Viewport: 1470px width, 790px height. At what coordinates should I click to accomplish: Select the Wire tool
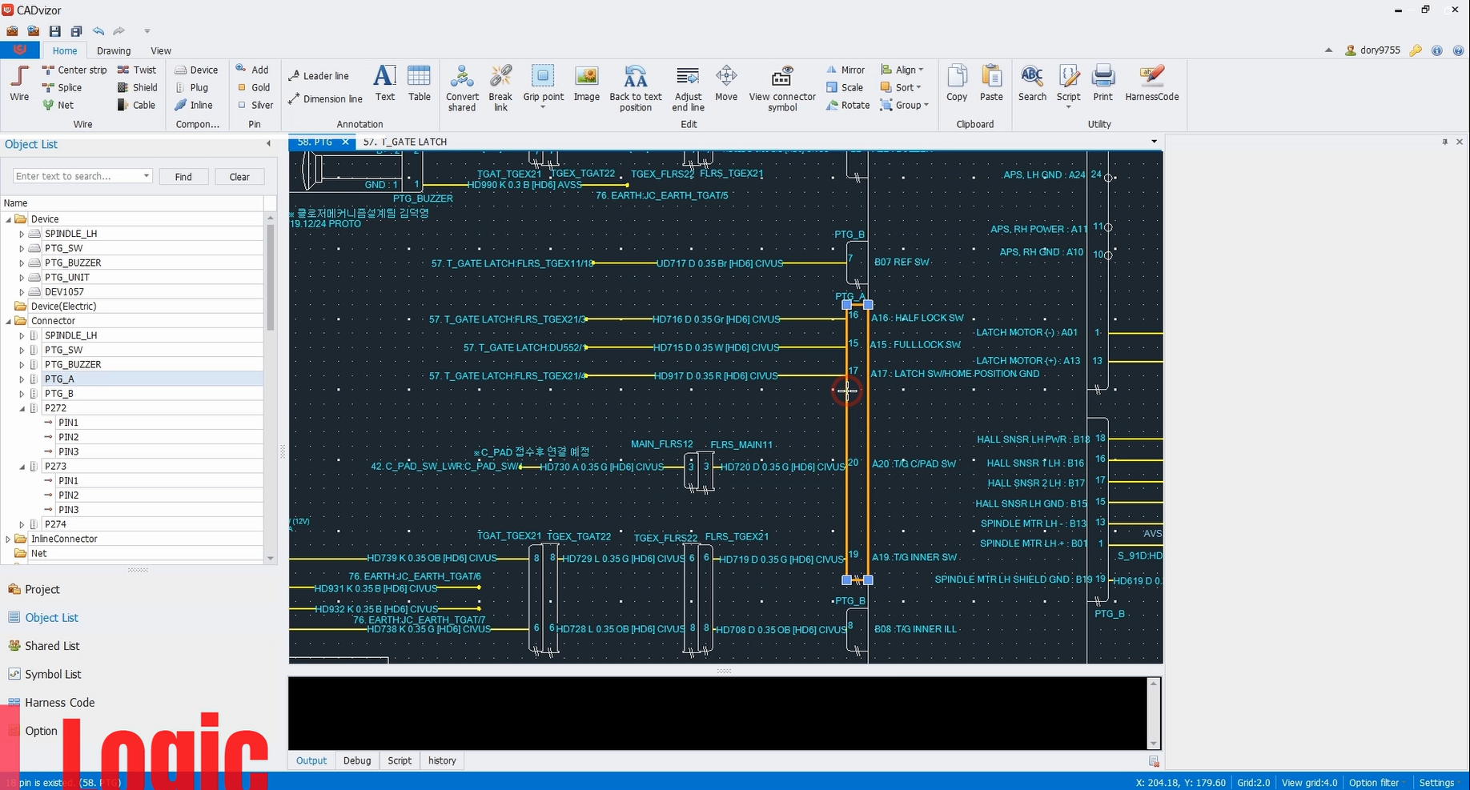19,83
